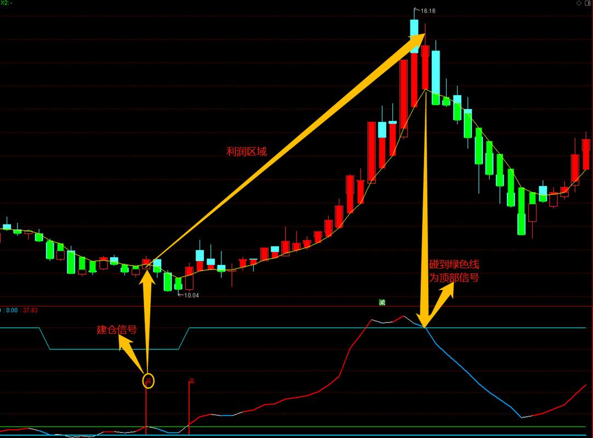The width and height of the screenshot is (593, 438).
Task: Click the green horizontal line in indicator panel
Action: [329, 427]
